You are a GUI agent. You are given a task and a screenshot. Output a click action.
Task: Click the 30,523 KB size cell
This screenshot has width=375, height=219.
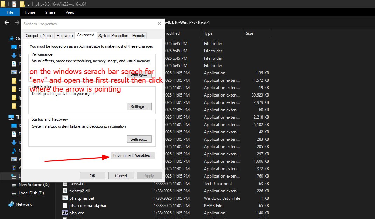pyautogui.click(x=260, y=95)
